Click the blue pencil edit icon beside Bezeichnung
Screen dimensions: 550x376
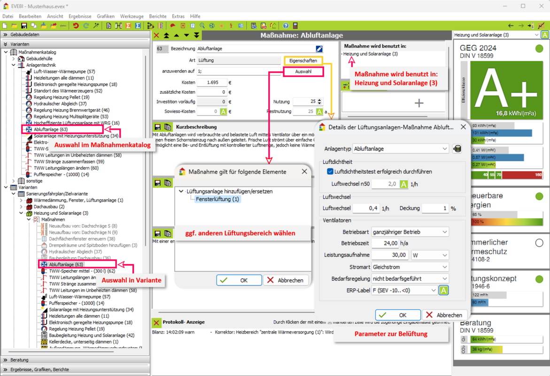point(319,48)
